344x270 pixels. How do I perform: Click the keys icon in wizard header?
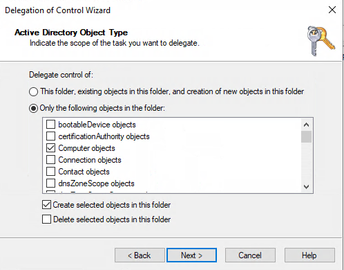(x=321, y=41)
